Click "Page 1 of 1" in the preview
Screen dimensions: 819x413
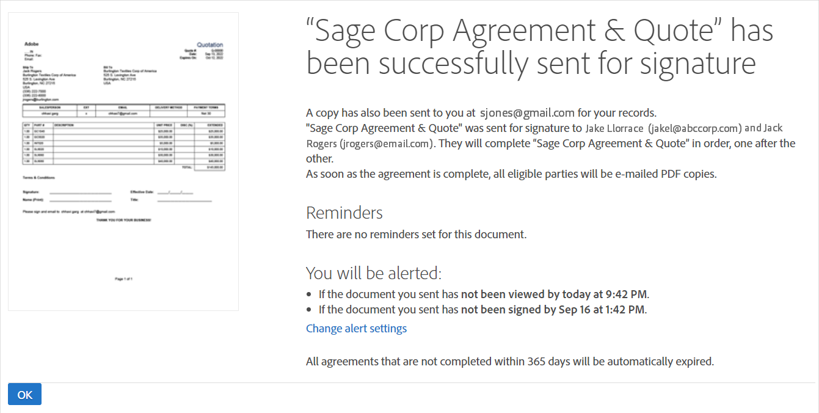click(123, 279)
